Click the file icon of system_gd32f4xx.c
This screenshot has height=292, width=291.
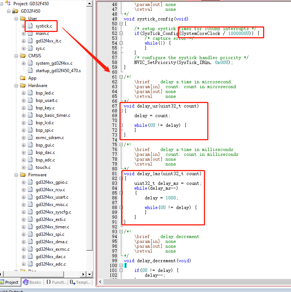tap(30, 63)
